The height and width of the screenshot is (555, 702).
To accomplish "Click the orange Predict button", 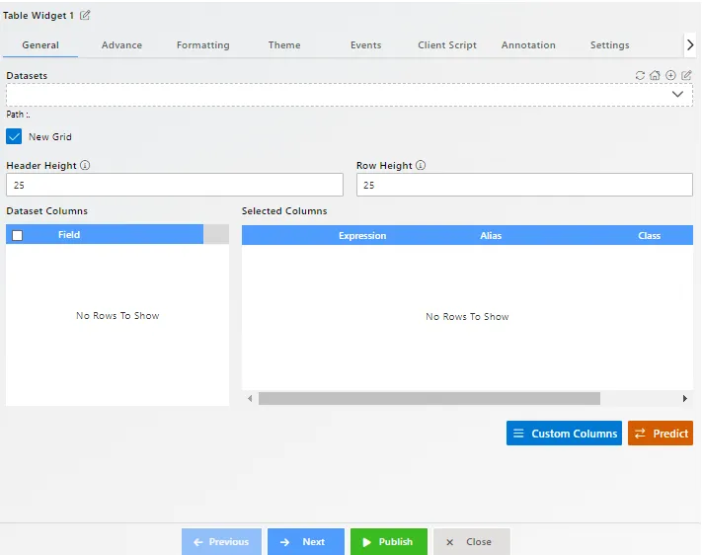I will click(x=660, y=434).
